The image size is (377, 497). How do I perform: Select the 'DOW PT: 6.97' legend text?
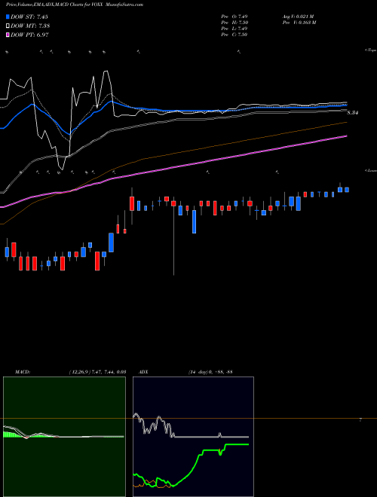pos(29,35)
